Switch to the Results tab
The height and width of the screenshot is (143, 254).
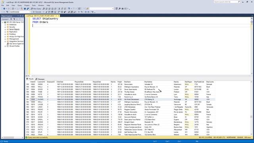pyautogui.click(x=30, y=79)
